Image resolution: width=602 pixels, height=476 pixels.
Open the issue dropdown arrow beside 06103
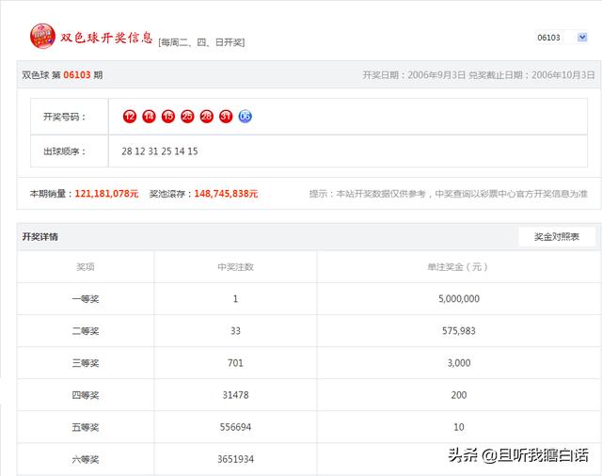pos(582,38)
